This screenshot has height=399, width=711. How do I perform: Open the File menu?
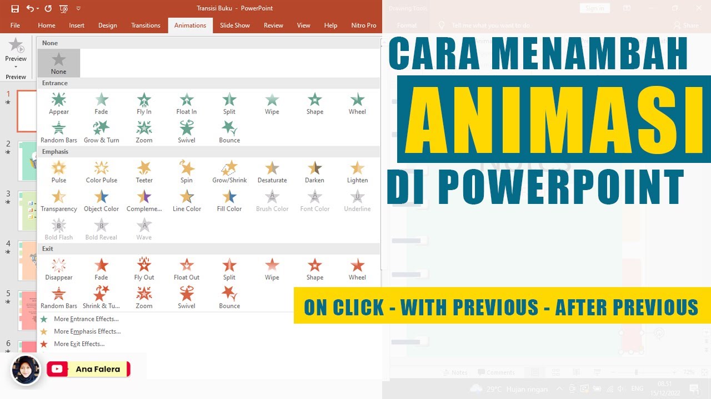coord(15,25)
